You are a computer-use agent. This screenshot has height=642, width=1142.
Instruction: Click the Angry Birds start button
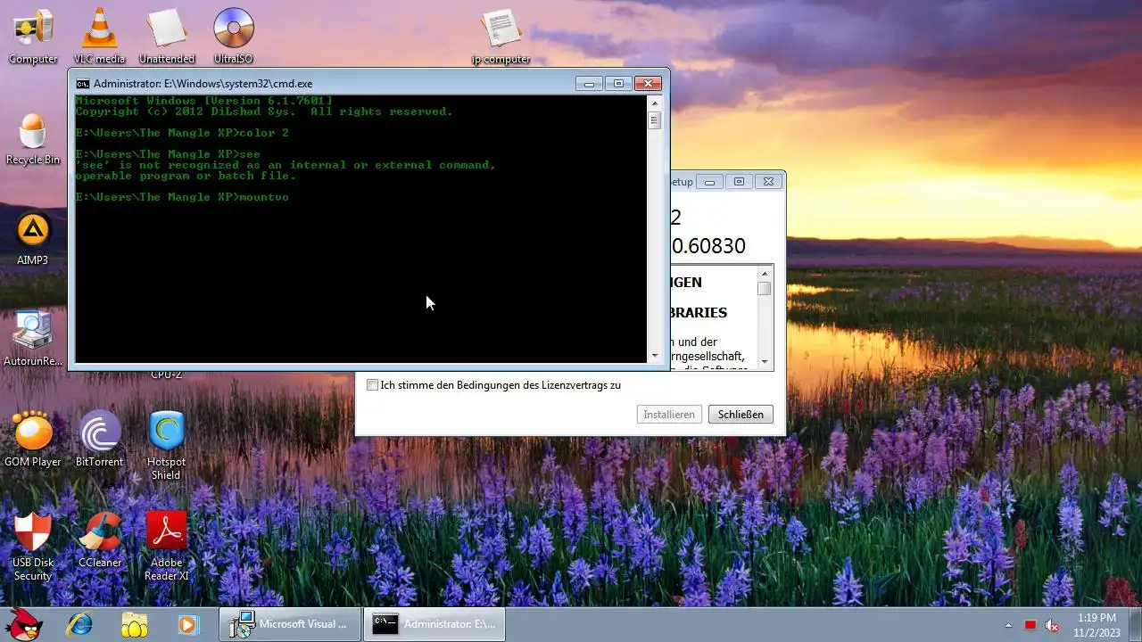click(24, 624)
